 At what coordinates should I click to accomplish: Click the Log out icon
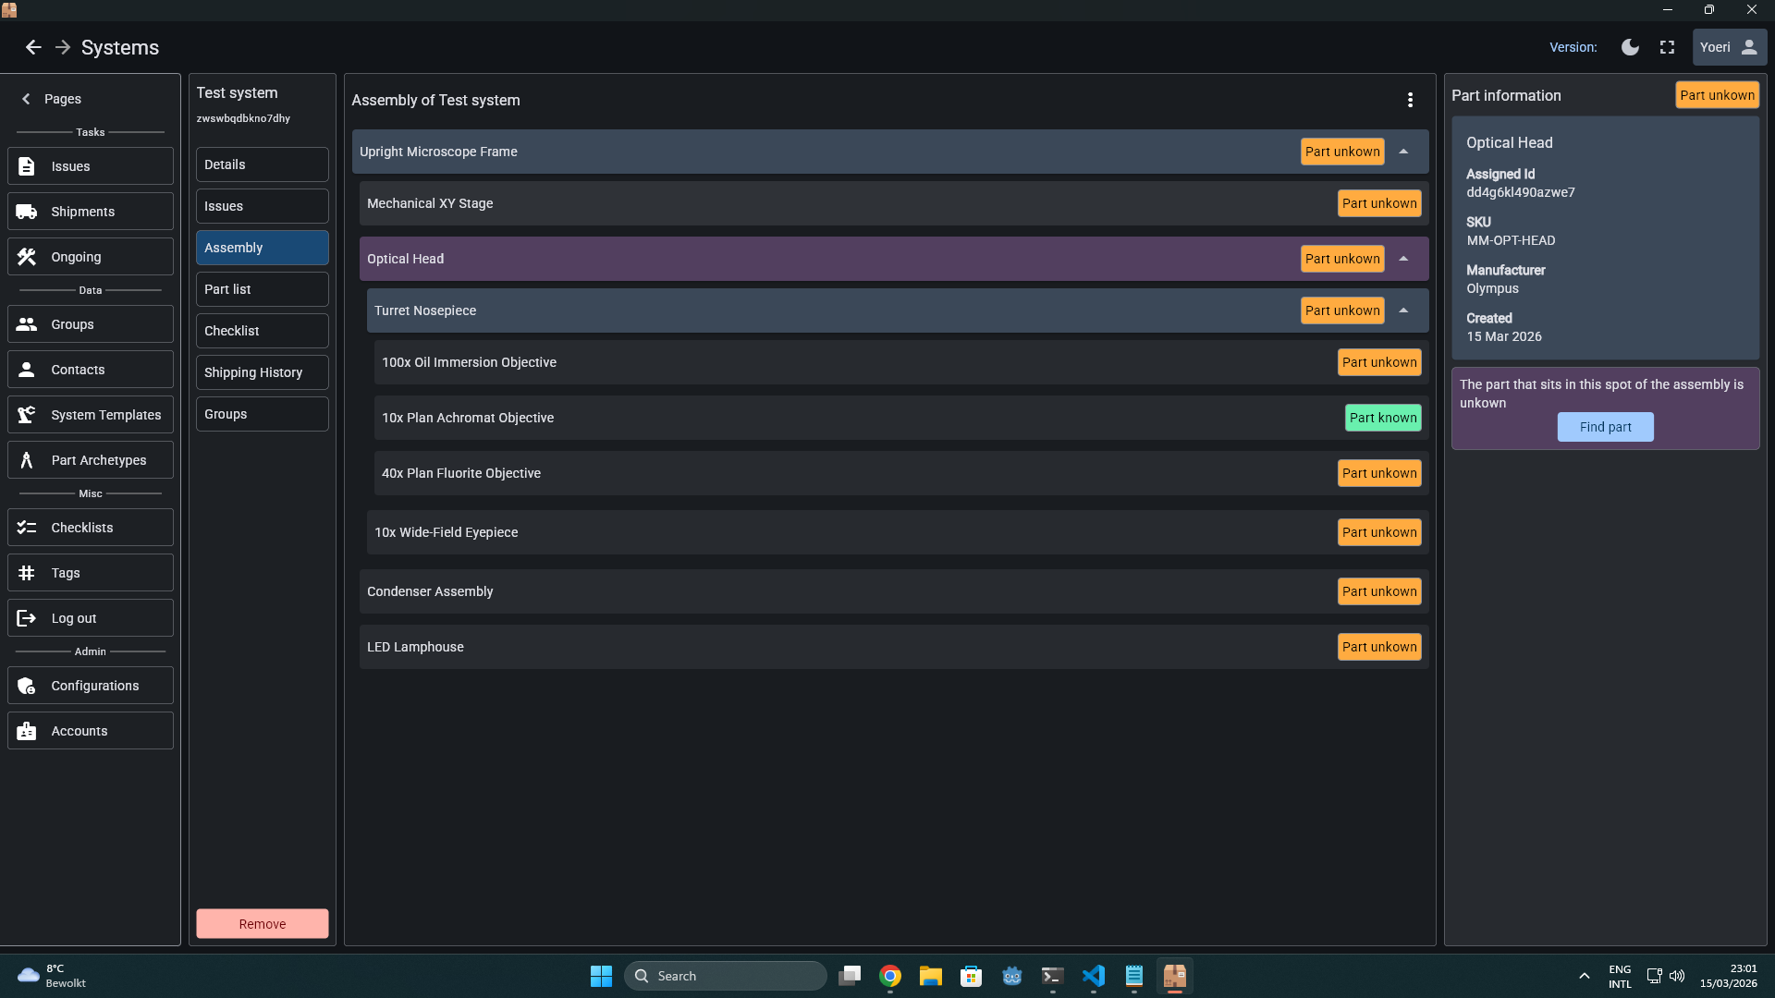[x=27, y=617]
